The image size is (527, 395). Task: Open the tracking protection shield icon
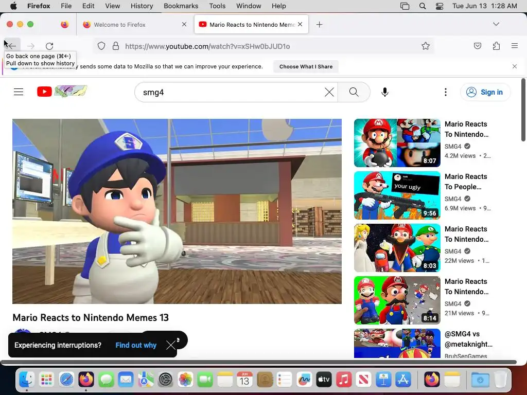[101, 46]
